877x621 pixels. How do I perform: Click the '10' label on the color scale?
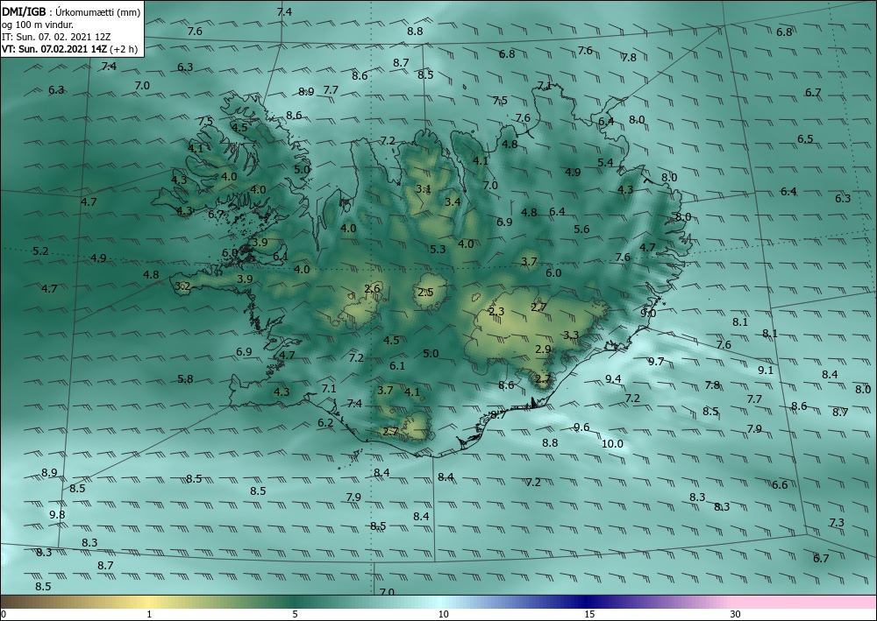(443, 614)
